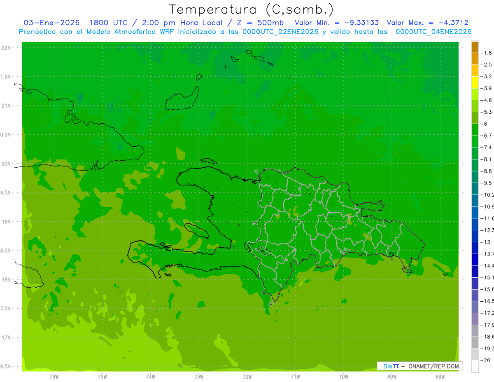Image resolution: width=494 pixels, height=382 pixels.
Task: Click the colorbar label "-20"
Action: (x=485, y=360)
